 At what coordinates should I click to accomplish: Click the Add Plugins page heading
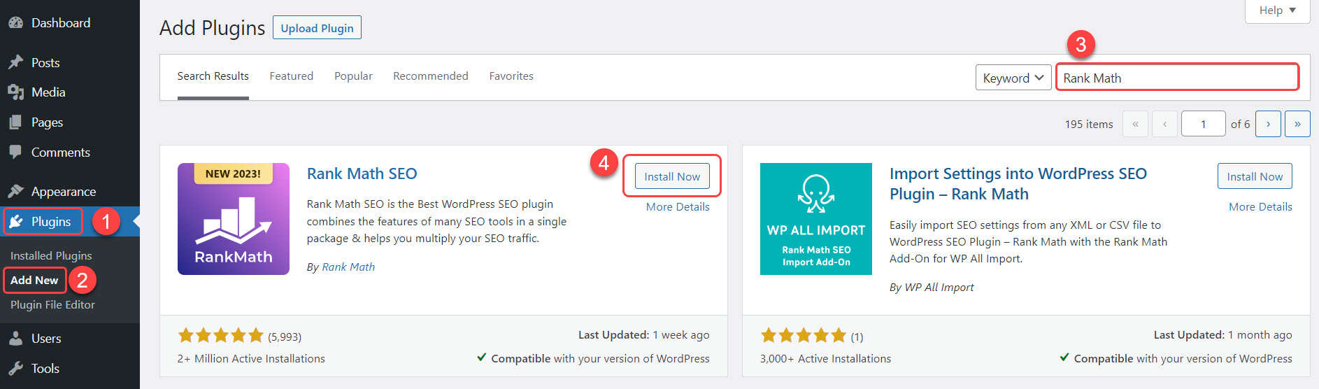click(212, 28)
